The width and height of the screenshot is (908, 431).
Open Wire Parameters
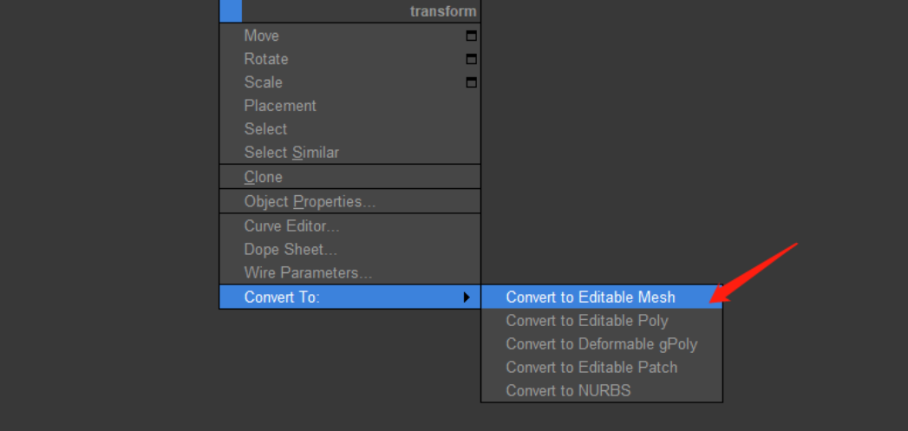click(308, 273)
